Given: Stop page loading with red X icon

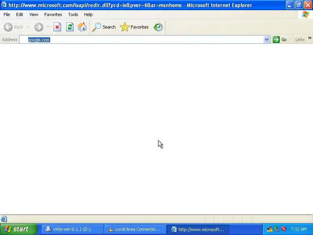Looking at the screenshot, I should click(x=57, y=27).
